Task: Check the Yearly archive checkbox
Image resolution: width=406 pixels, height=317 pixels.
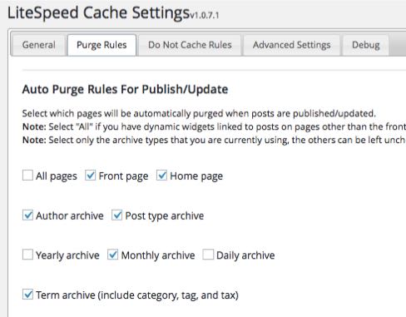Action: [x=27, y=255]
